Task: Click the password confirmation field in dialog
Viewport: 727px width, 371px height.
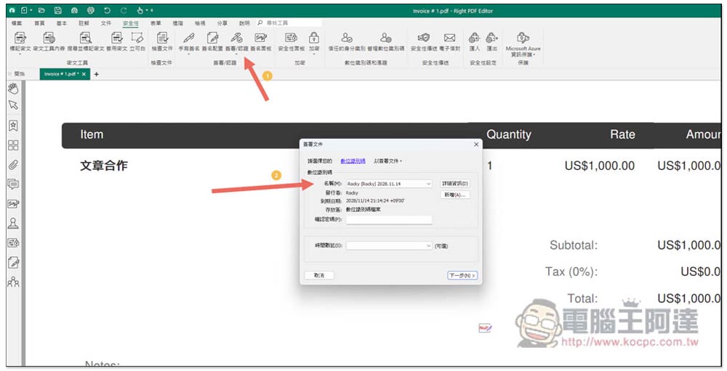Action: click(389, 219)
